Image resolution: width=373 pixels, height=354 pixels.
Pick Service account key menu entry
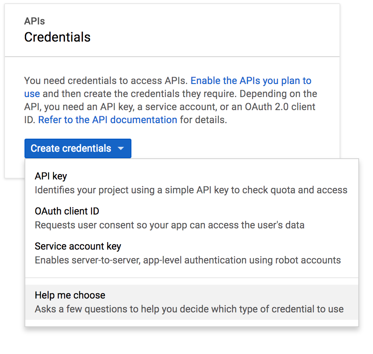[x=78, y=246]
